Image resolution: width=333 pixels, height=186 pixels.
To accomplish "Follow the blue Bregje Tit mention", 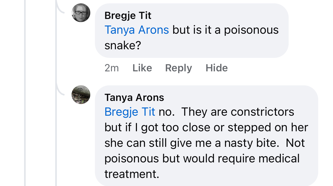I will point(130,112).
